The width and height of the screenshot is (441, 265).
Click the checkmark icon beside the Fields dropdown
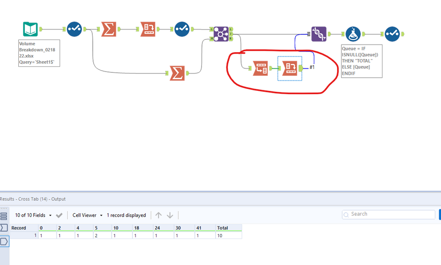point(59,215)
